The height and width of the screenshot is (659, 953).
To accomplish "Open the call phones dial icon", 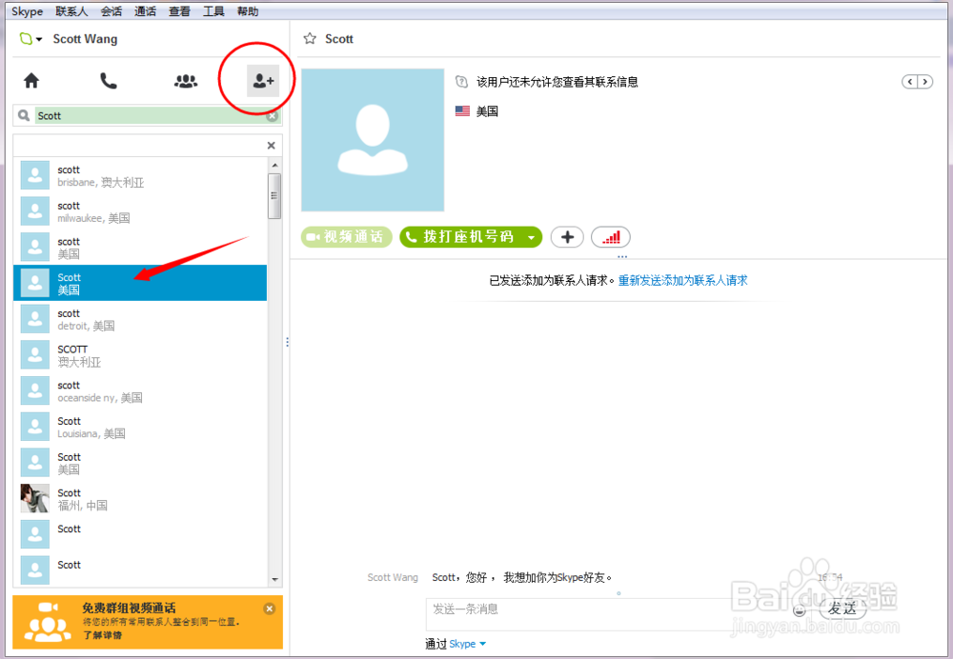I will (109, 81).
